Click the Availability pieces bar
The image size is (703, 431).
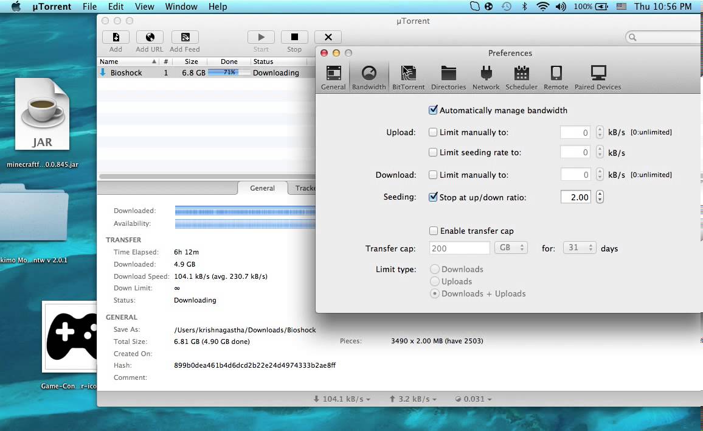point(245,223)
